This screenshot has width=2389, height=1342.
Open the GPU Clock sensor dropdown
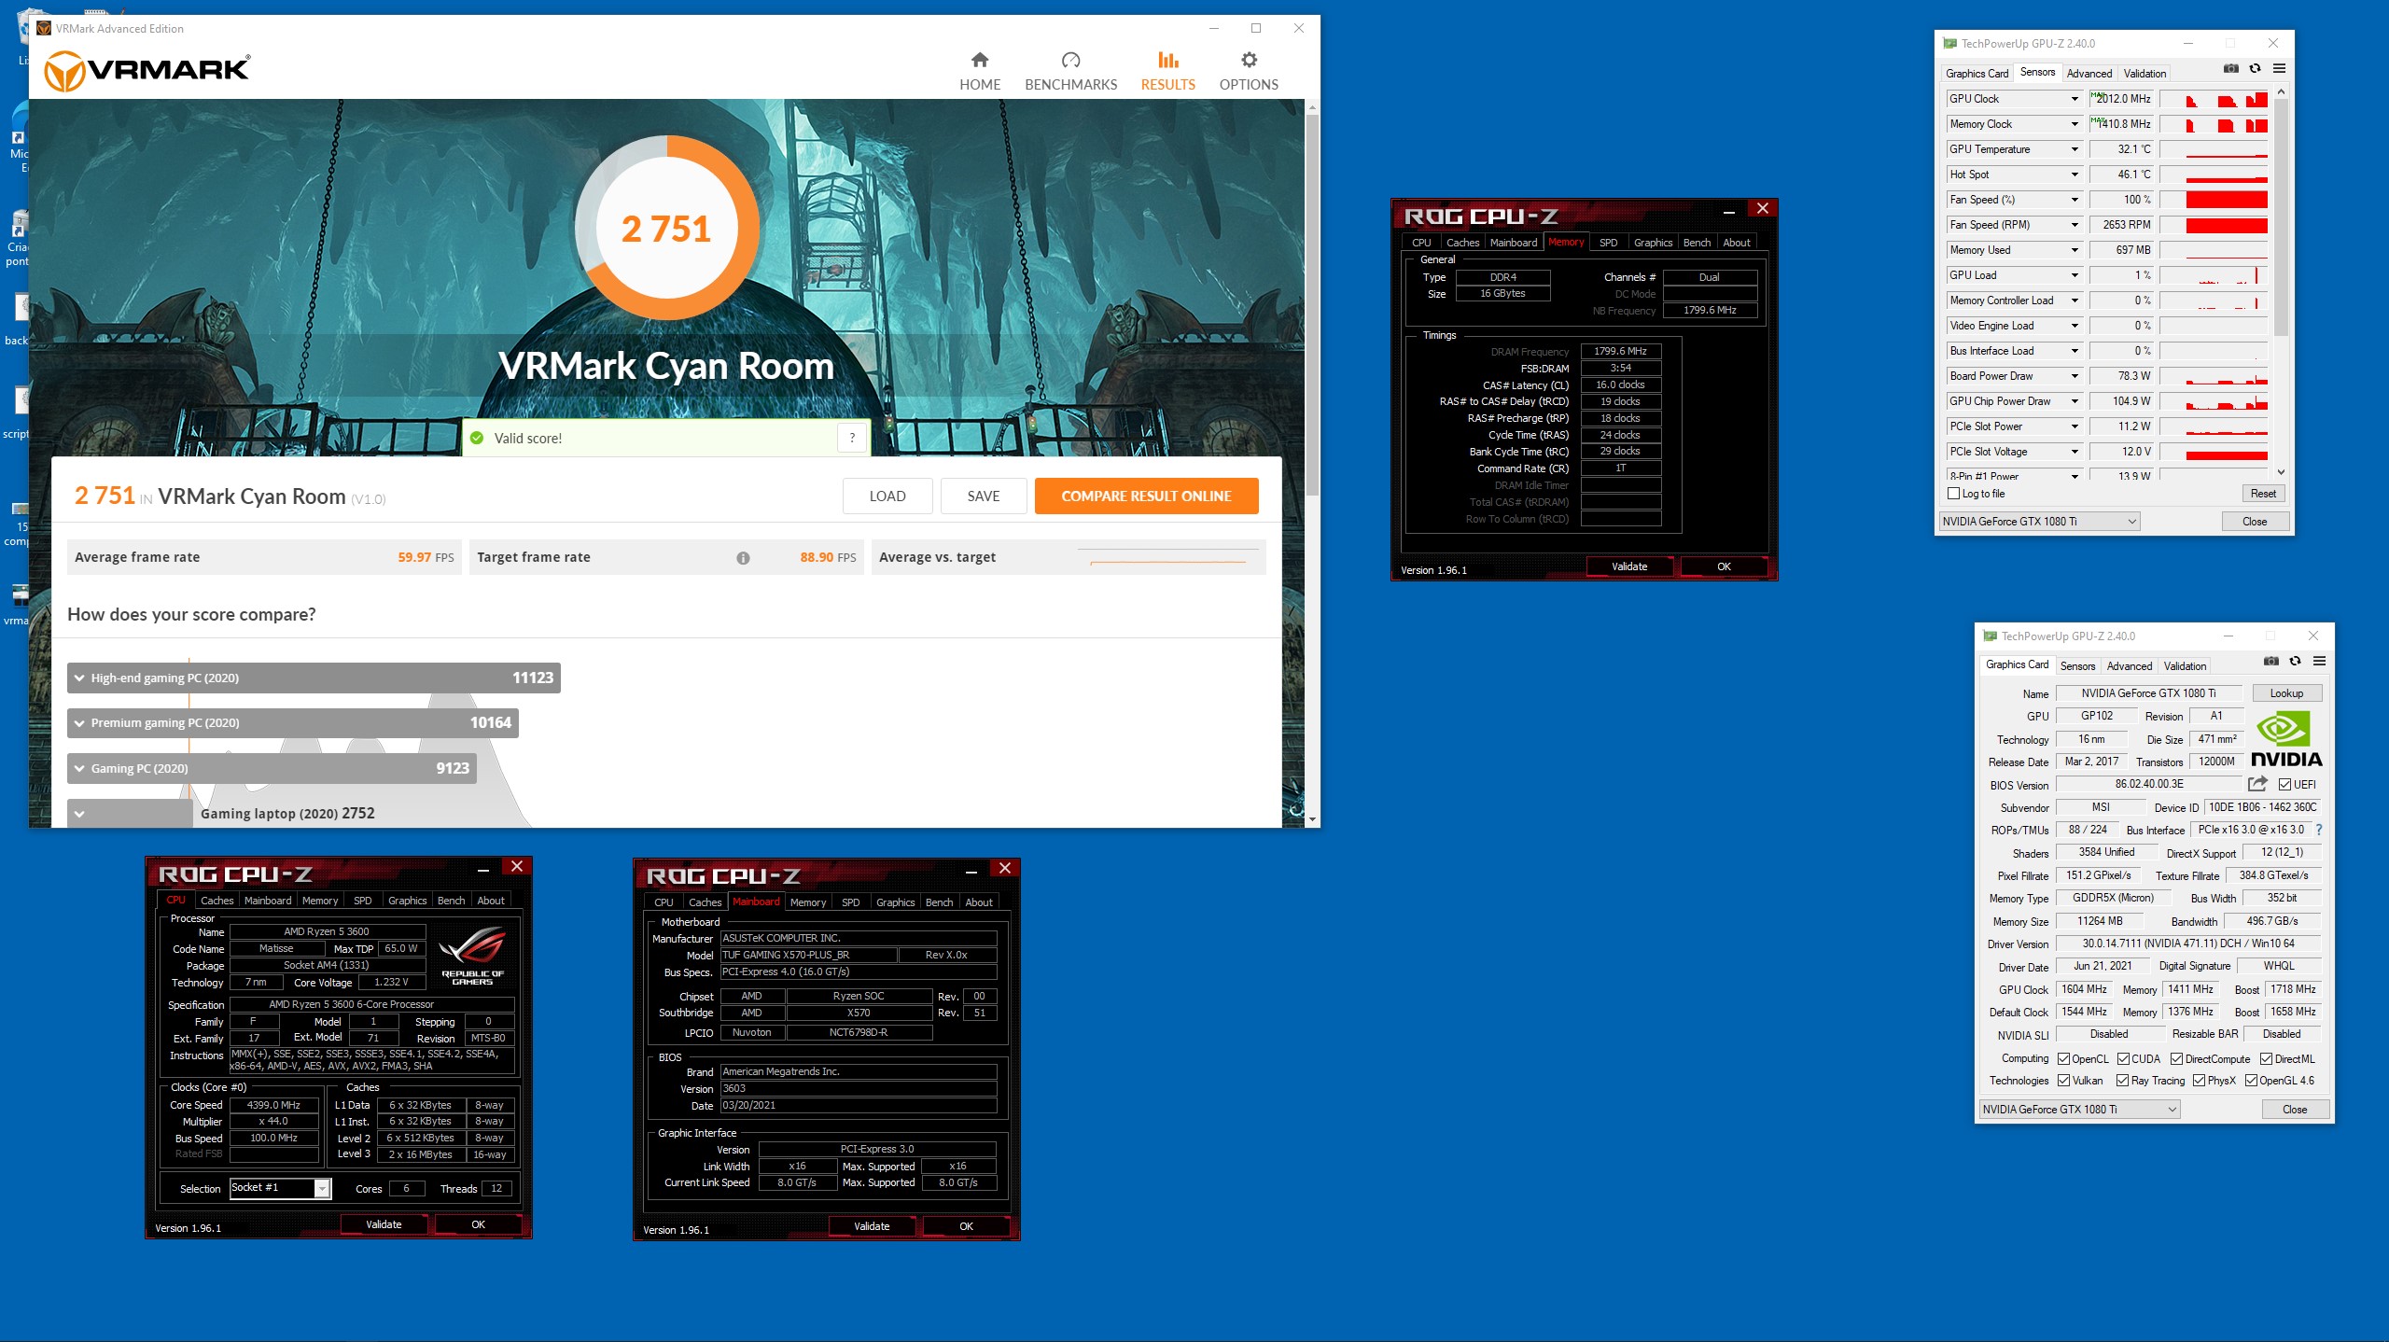(2075, 99)
